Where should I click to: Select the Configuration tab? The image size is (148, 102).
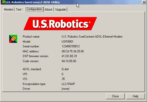point(34,9)
